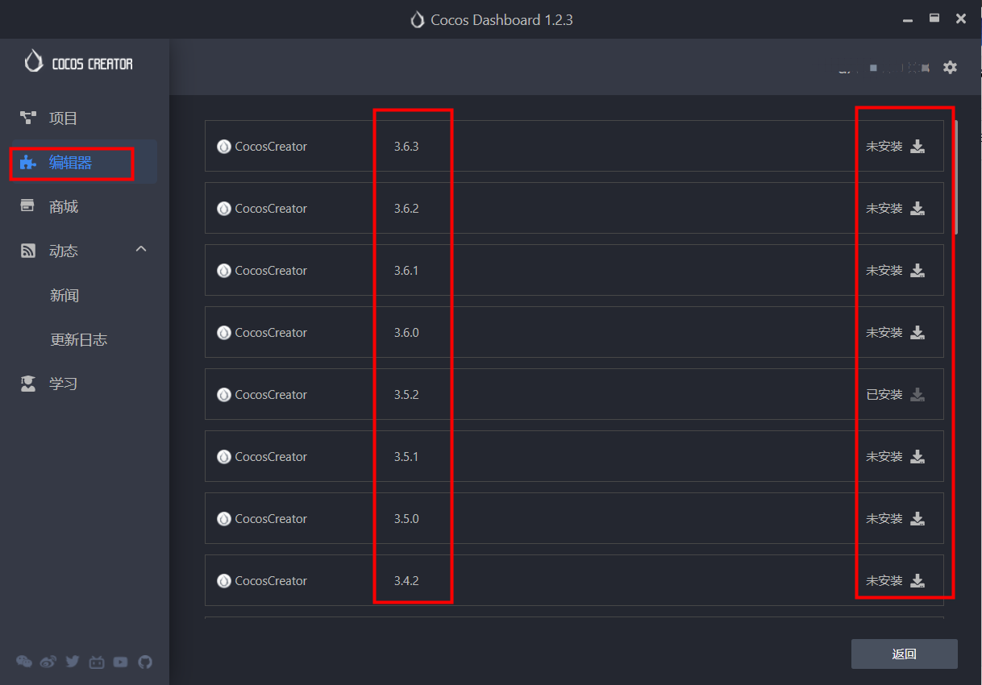Screen dimensions: 982x685
Task: Click the version number 3.4.2
Action: click(x=406, y=581)
